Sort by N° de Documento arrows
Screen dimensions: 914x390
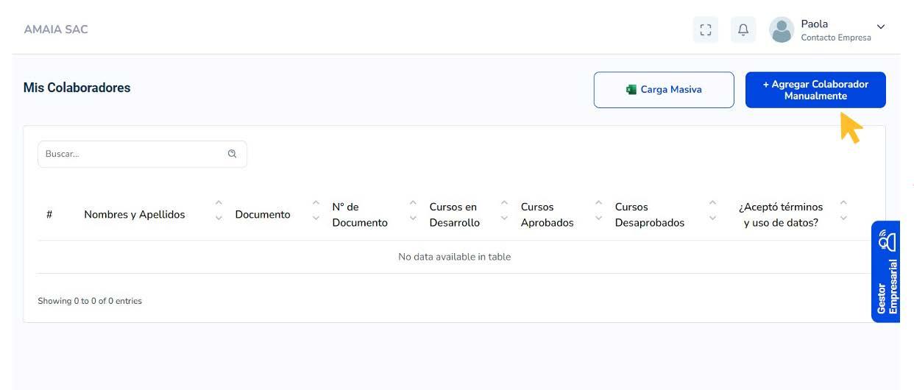[x=413, y=210]
